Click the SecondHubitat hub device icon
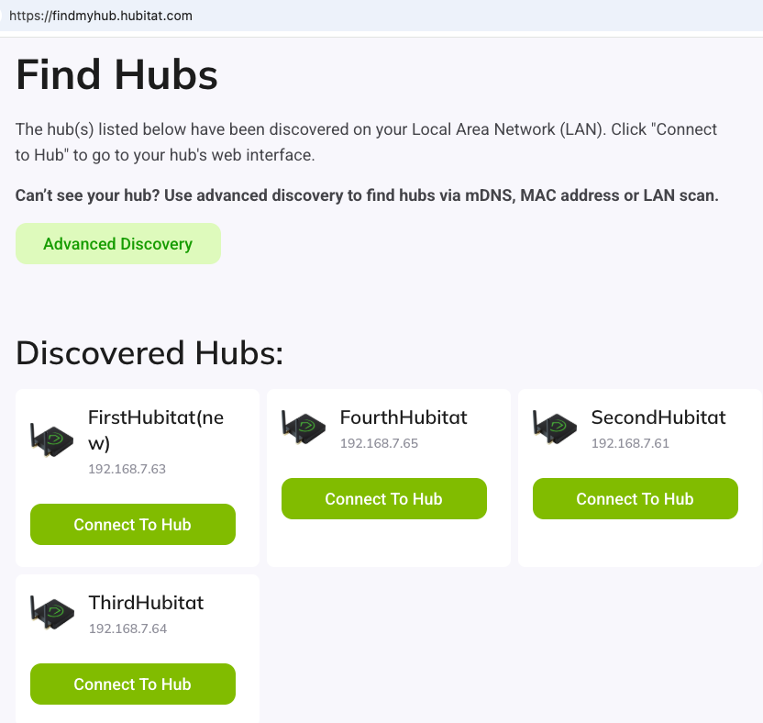Viewport: 763px width, 723px height. pos(555,427)
